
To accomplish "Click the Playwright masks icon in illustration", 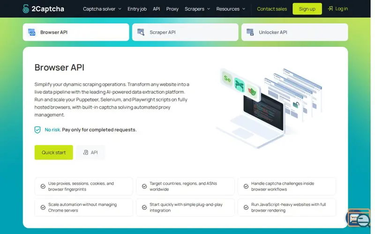I will click(x=252, y=91).
